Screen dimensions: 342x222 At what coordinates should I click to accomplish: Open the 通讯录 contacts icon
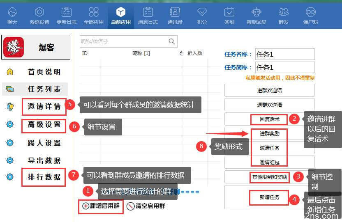(x=175, y=12)
